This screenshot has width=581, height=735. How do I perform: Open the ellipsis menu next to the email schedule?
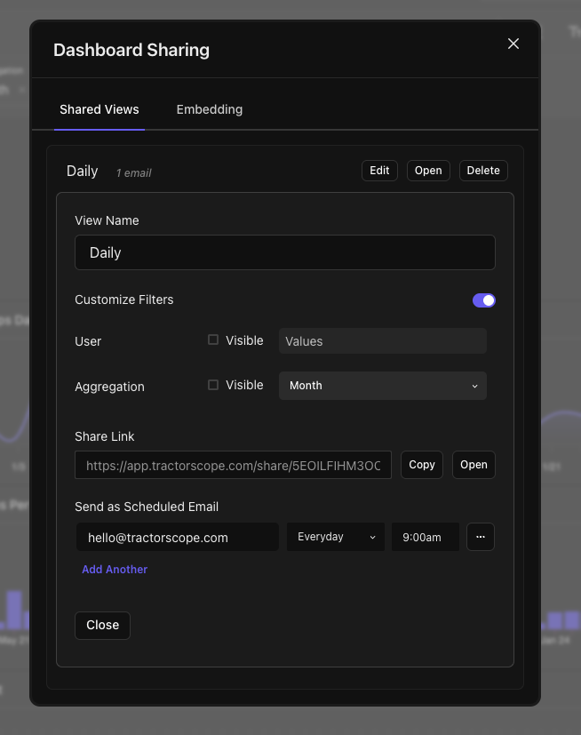pyautogui.click(x=481, y=537)
